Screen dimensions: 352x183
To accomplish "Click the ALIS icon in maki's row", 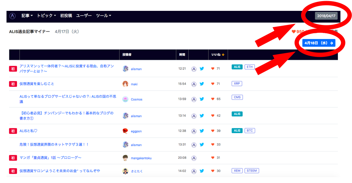I will 194,84.
